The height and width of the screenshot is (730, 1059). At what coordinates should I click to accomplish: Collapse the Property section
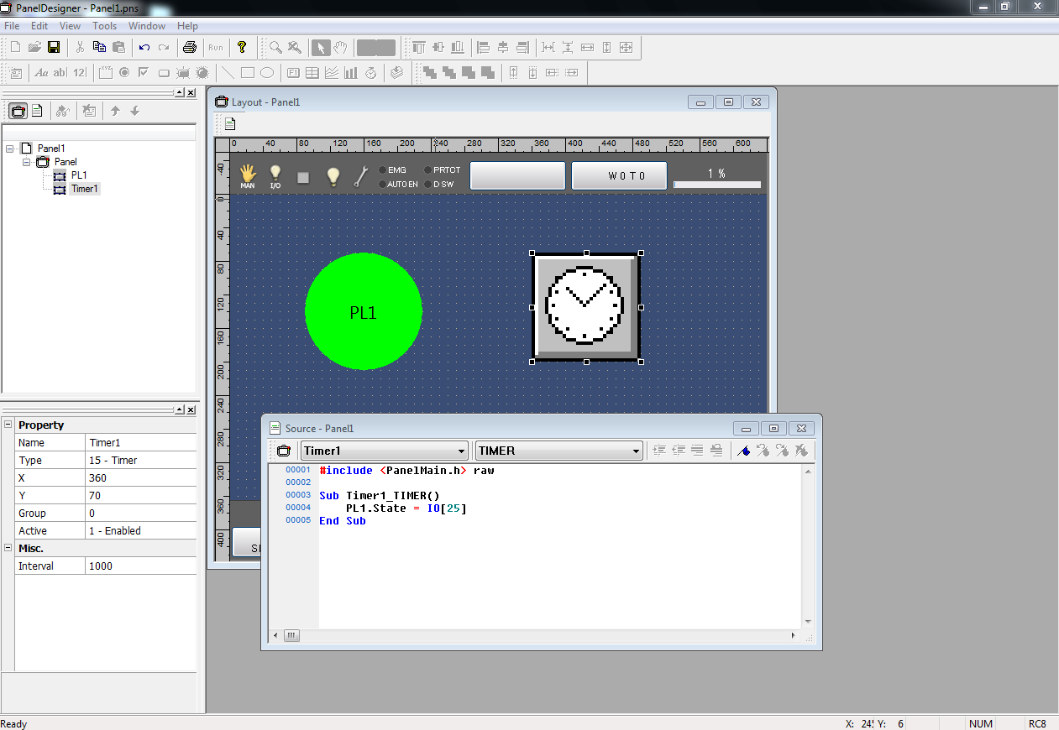pos(8,425)
